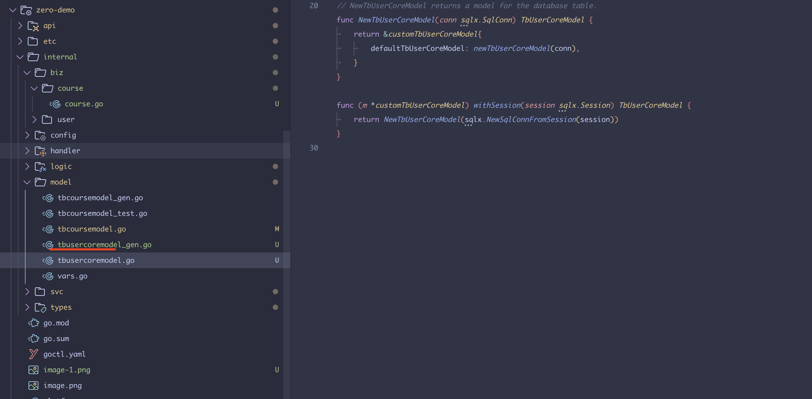Viewport: 812px width, 399px height.
Task: Expand the user folder under biz
Action: [x=34, y=119]
